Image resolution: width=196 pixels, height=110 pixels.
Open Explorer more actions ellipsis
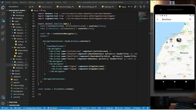point(26,7)
